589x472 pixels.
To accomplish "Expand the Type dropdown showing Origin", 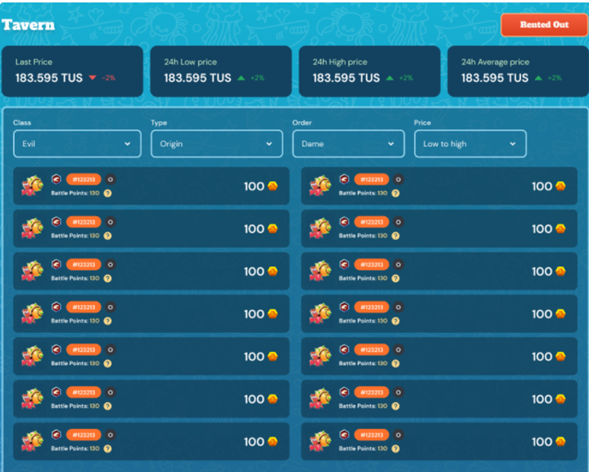I will coord(217,144).
